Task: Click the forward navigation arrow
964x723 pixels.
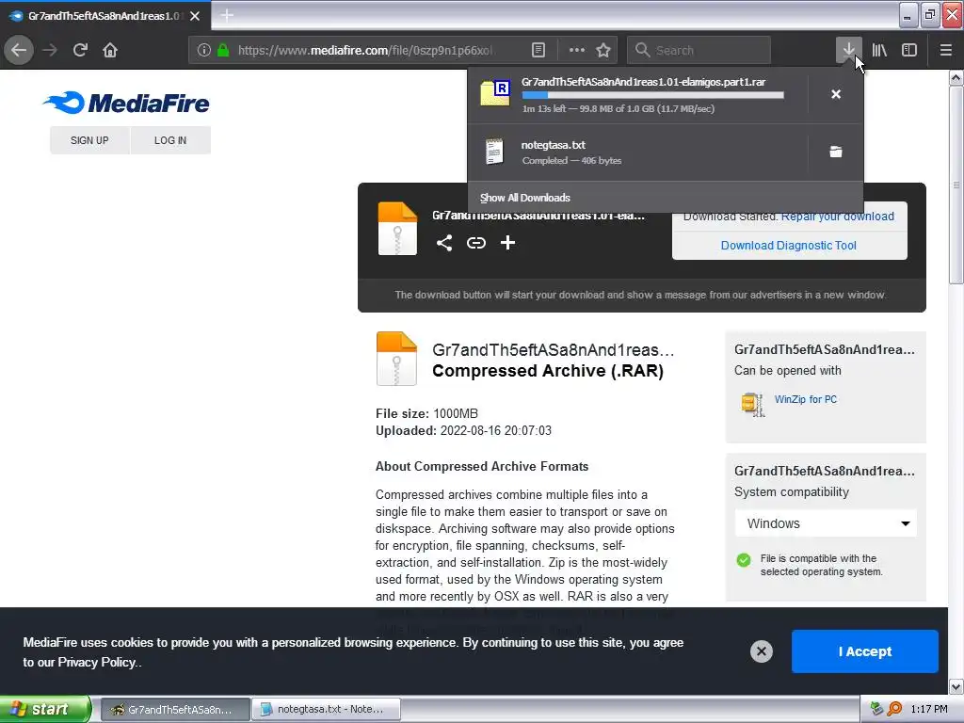Action: [50, 50]
